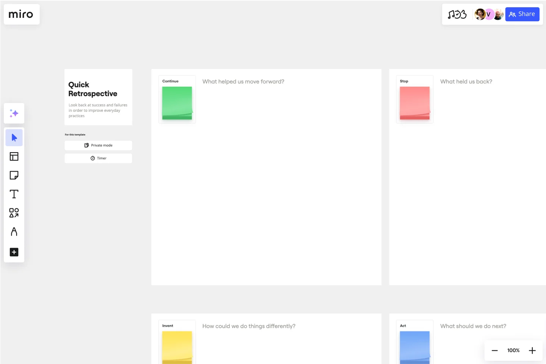
Task: Click the Stop label
Action: pyautogui.click(x=404, y=81)
